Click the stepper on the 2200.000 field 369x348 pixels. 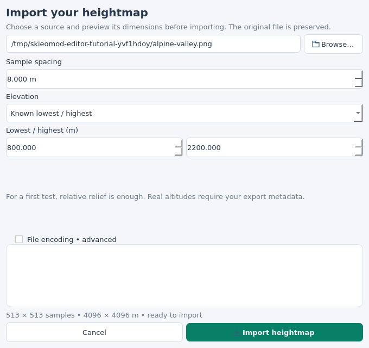pos(358,147)
